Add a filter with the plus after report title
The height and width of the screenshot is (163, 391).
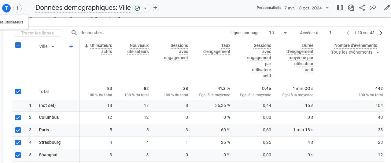(x=155, y=8)
